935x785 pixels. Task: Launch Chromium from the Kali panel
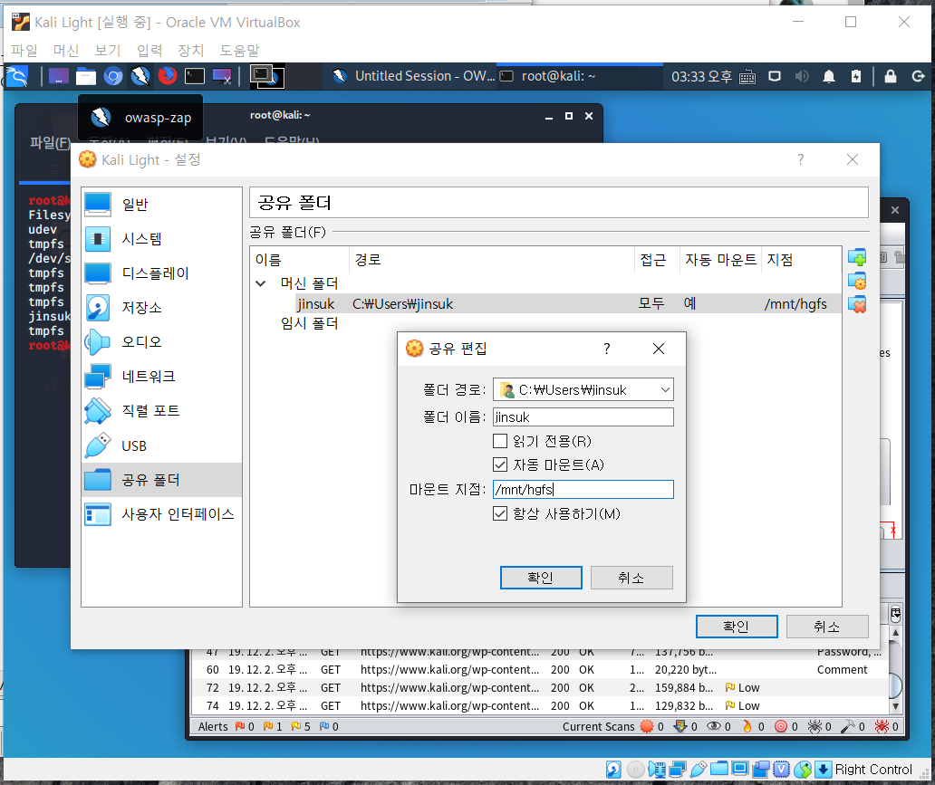tap(112, 76)
